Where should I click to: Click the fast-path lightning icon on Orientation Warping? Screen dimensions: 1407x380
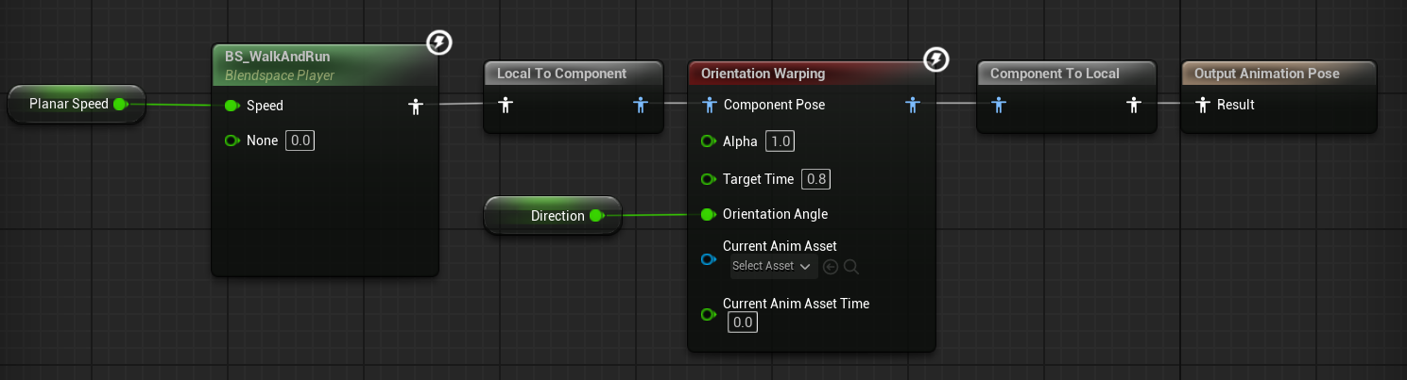[x=935, y=61]
